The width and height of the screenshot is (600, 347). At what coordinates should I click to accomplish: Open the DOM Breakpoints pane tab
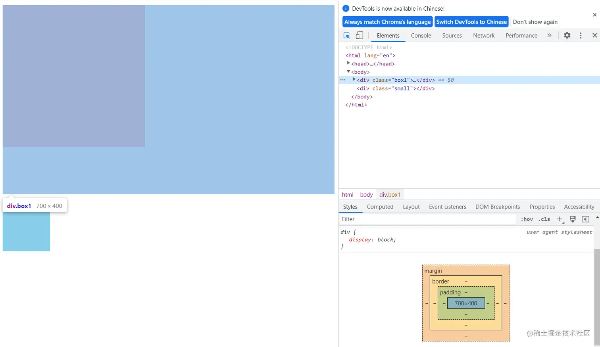[x=498, y=207]
